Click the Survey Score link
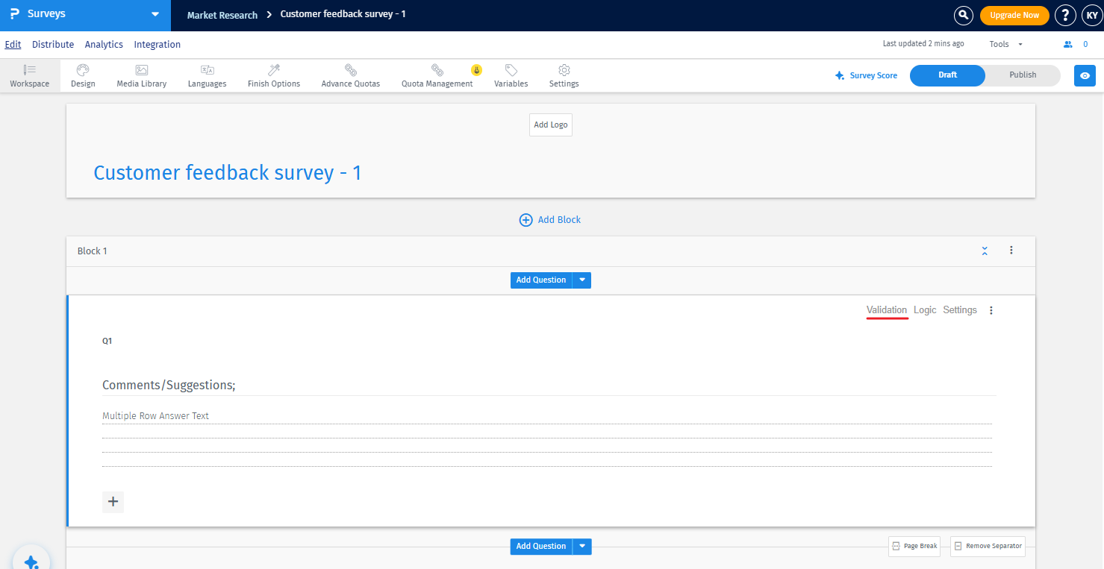Image resolution: width=1104 pixels, height=569 pixels. 866,75
